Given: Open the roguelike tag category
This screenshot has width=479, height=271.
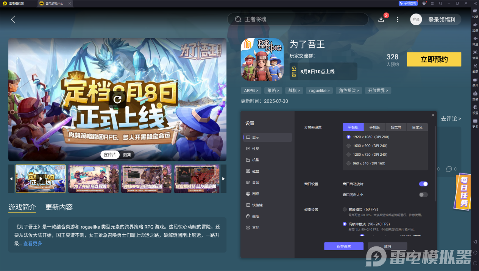Looking at the screenshot, I should (319, 90).
